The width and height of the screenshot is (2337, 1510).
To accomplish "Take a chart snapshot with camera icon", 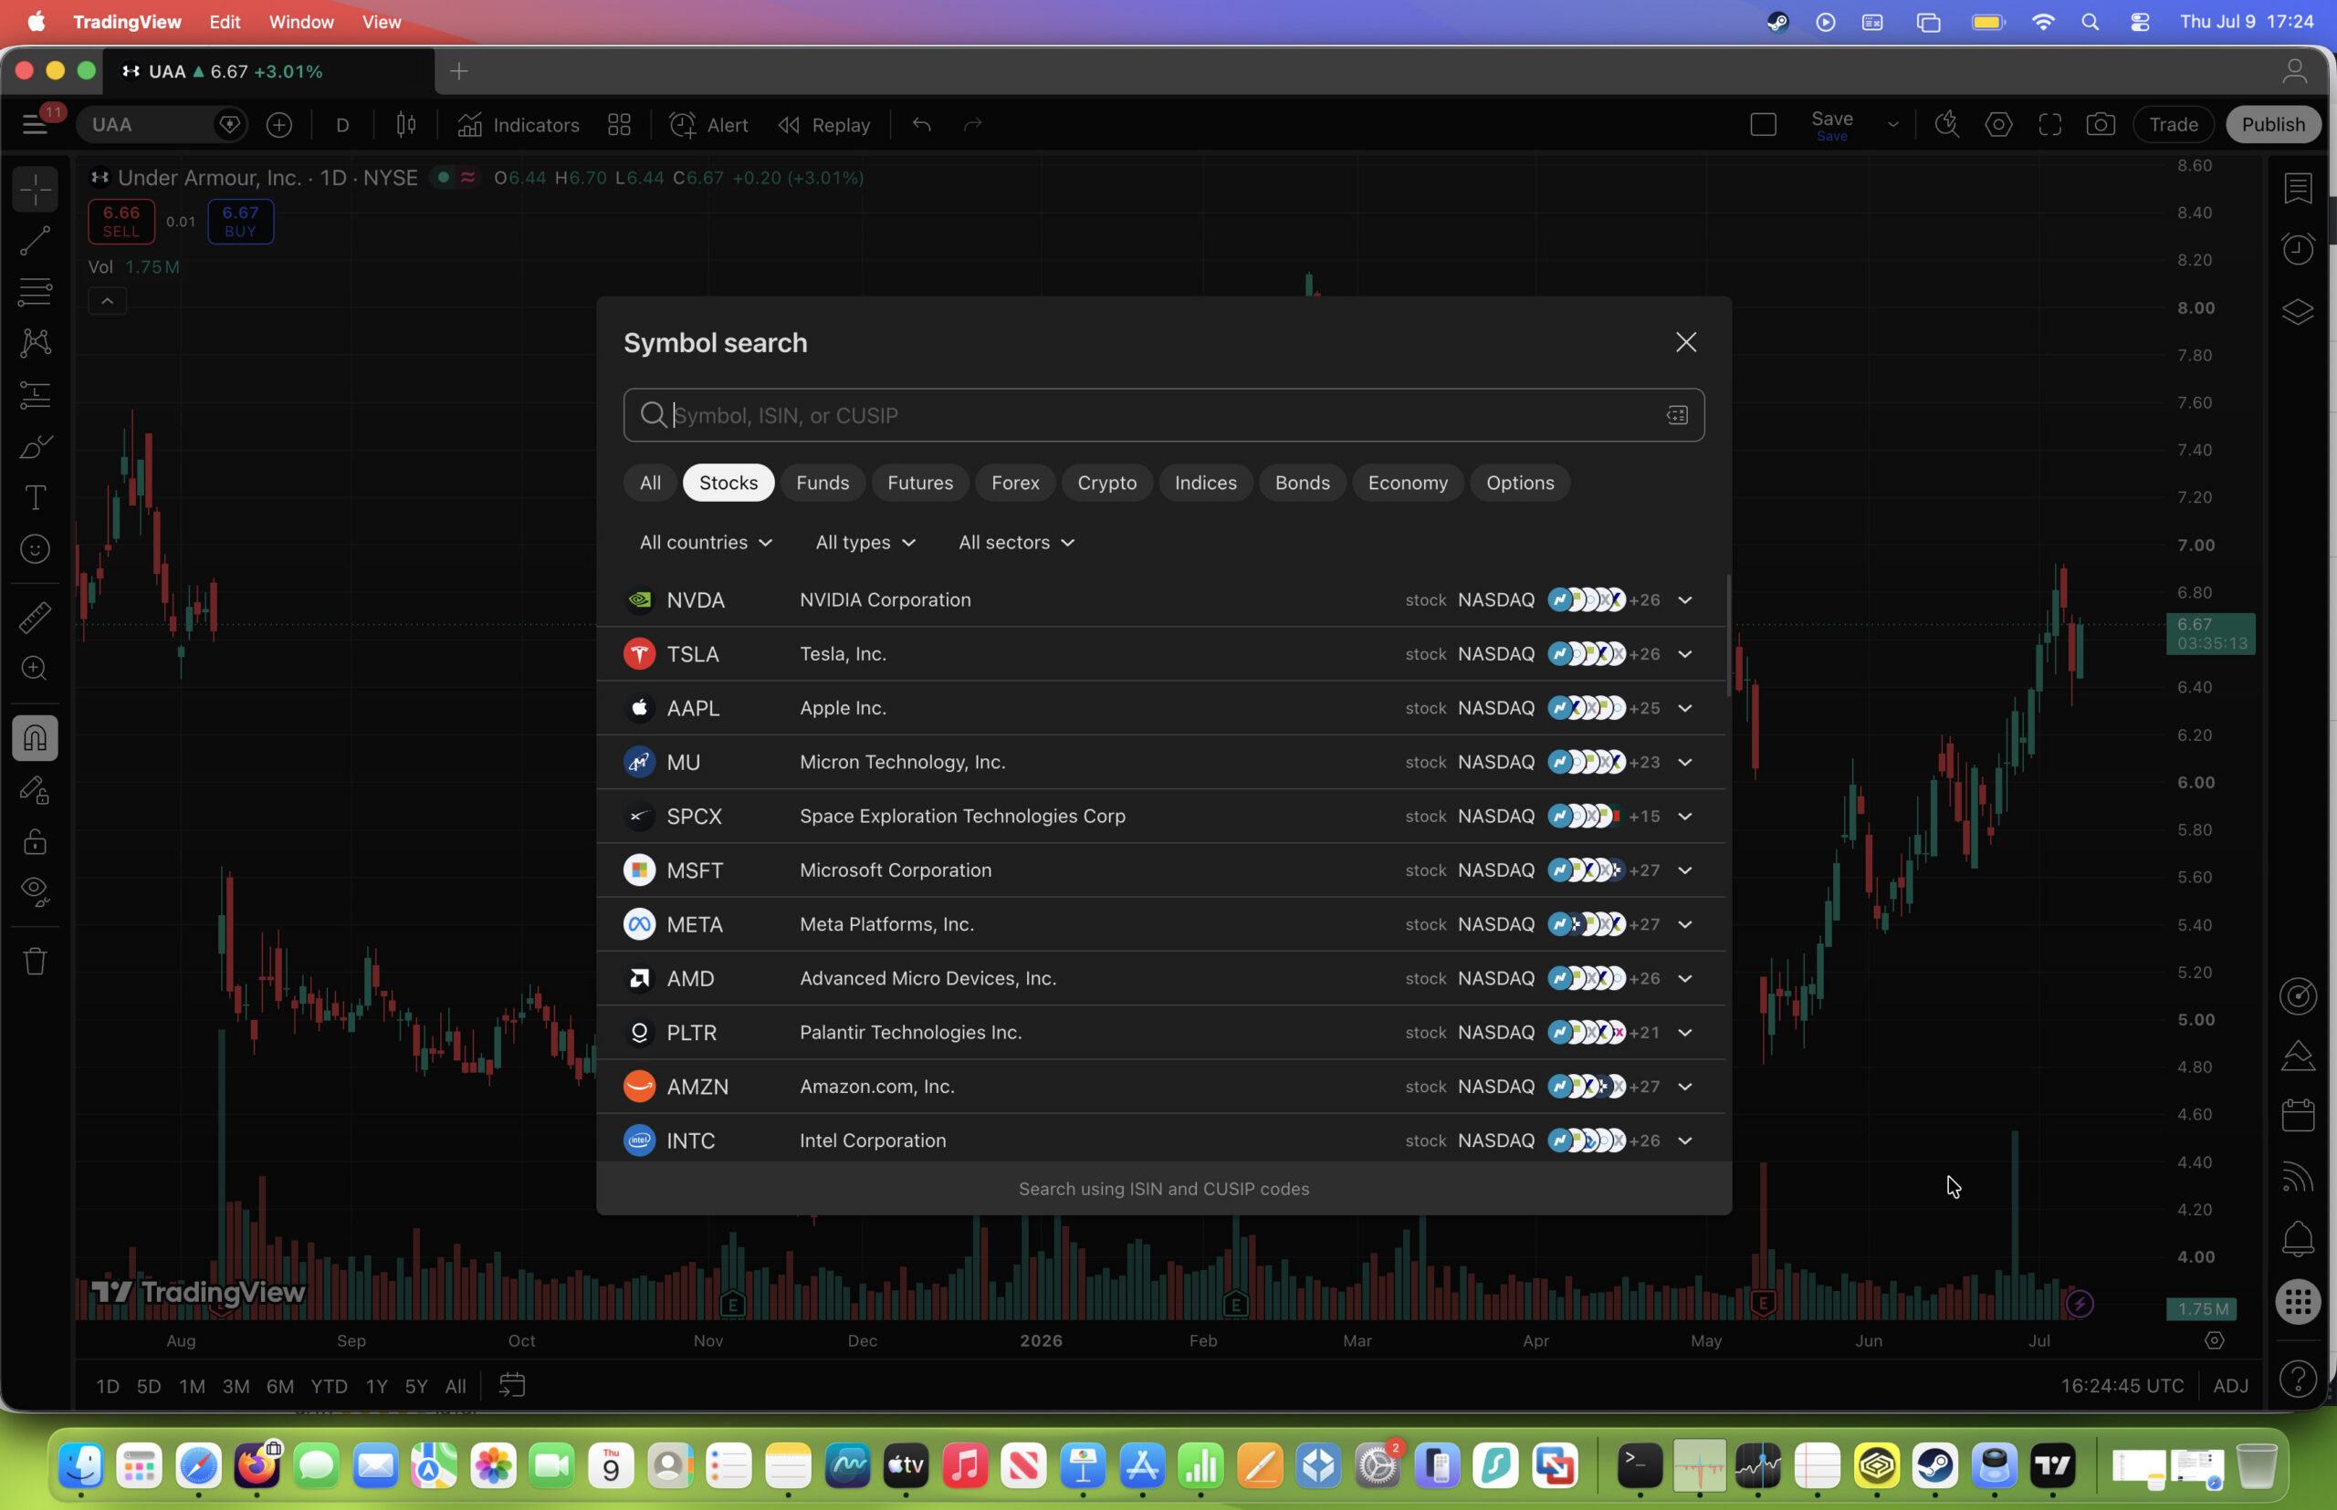I will coord(2100,124).
